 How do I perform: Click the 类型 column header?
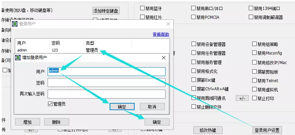pyautogui.click(x=108, y=43)
